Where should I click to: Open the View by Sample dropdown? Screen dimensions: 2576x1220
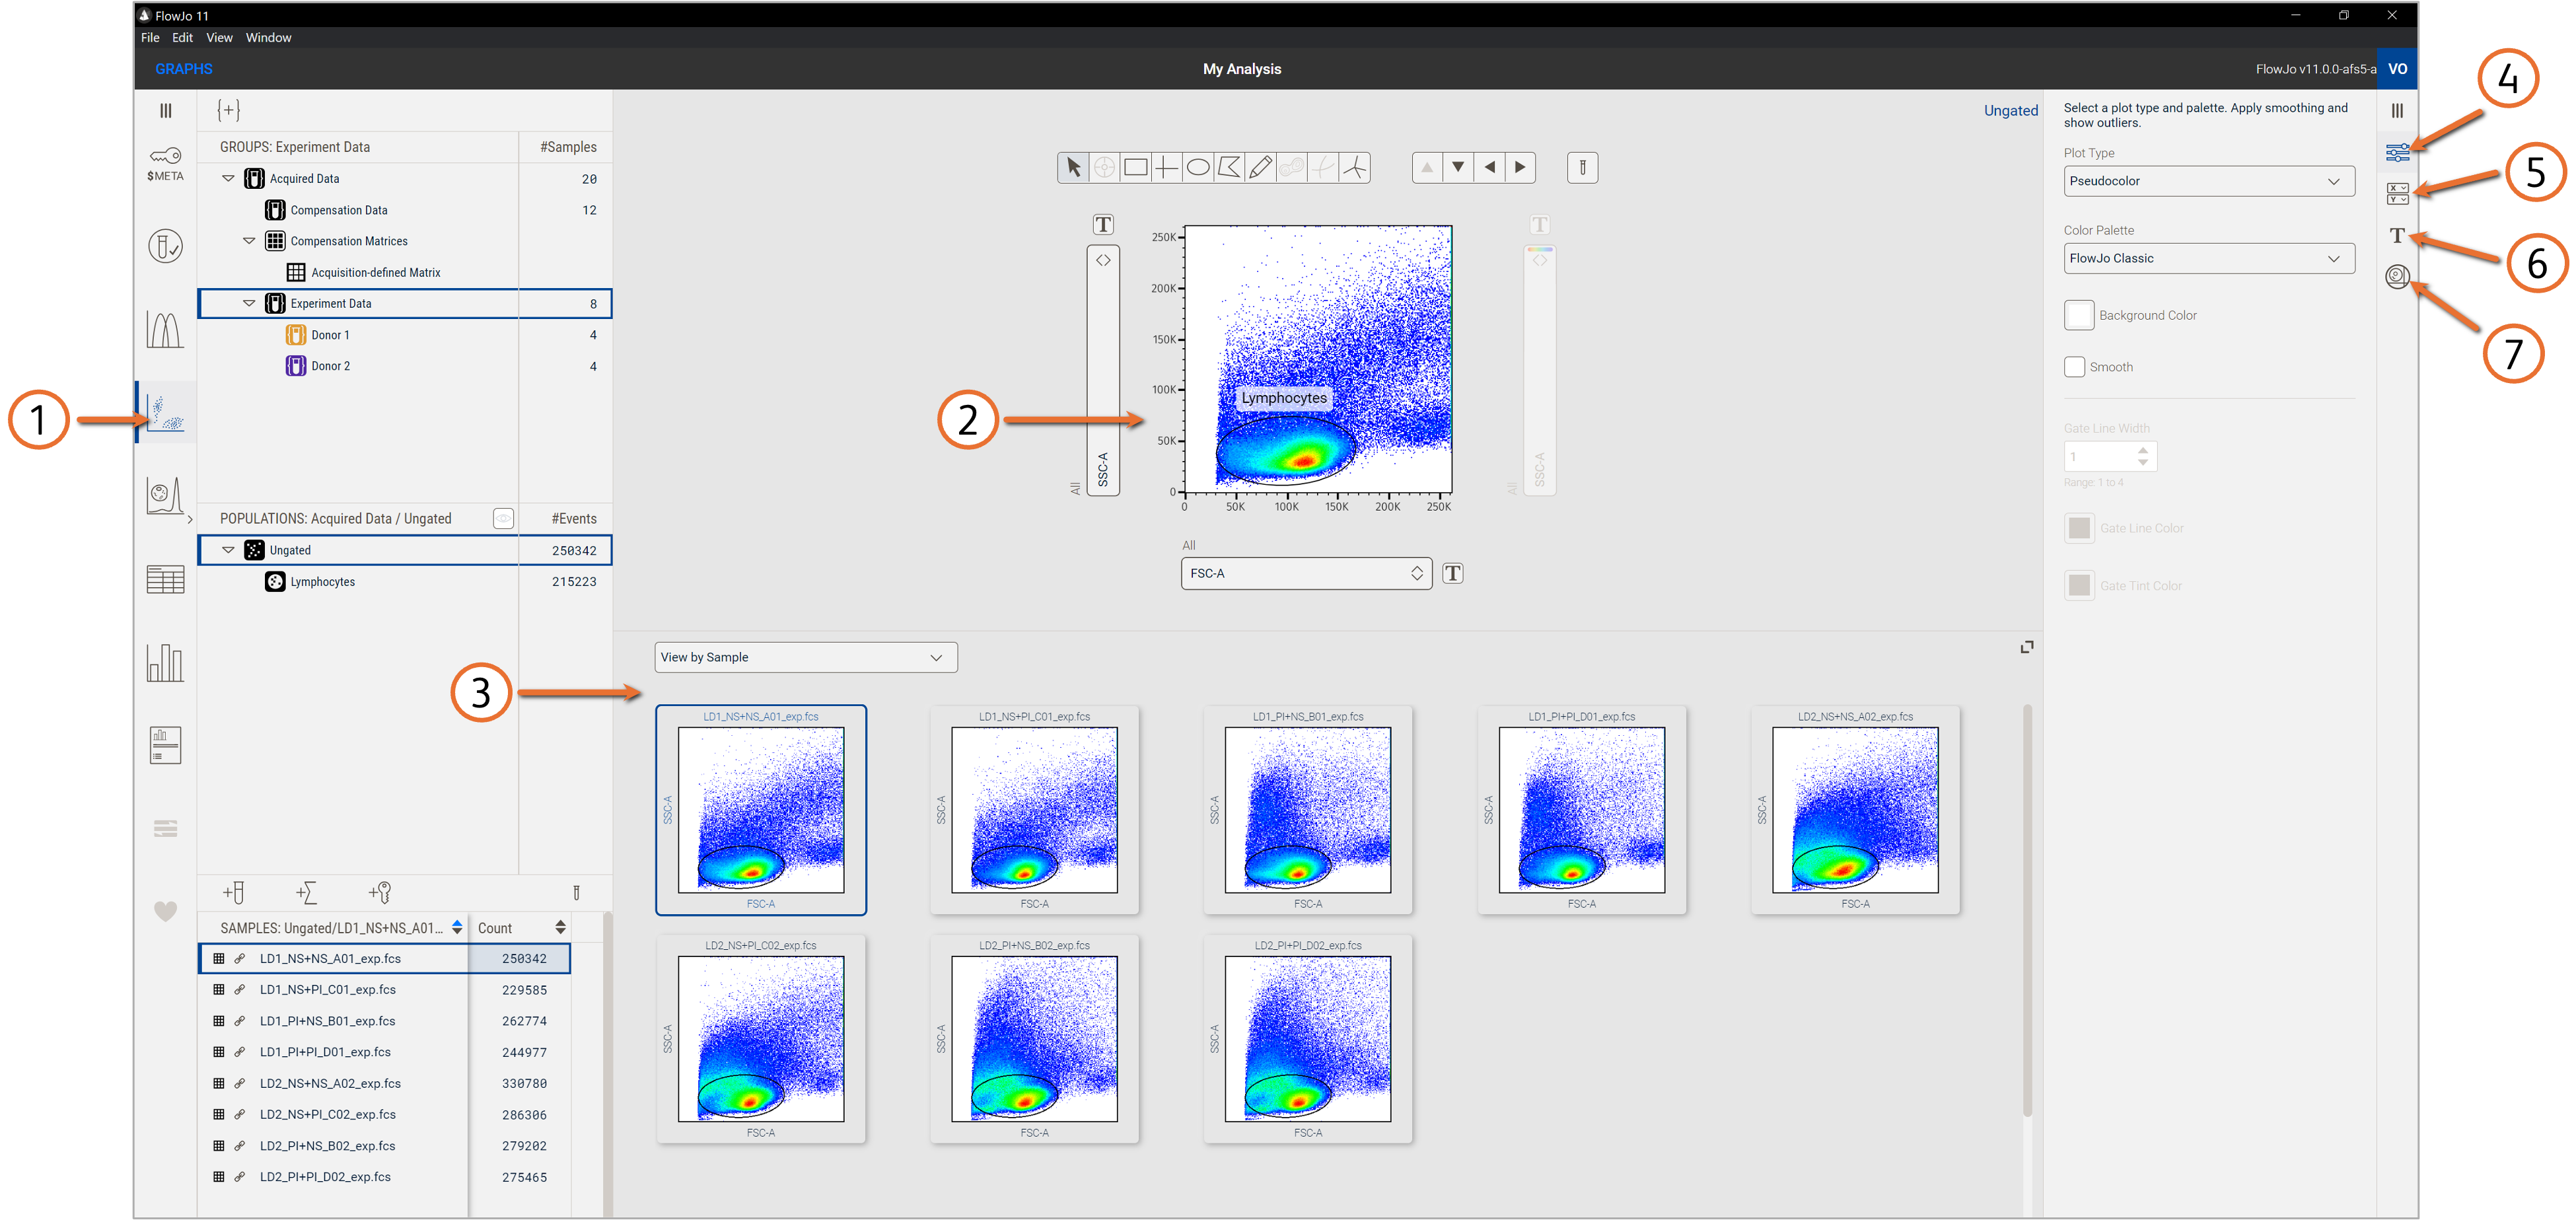pos(805,657)
